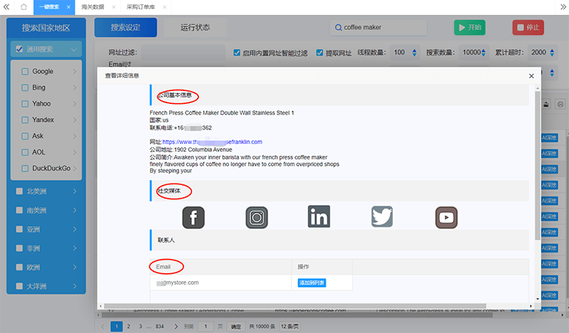The image size is (569, 333).
Task: Click 添加到列表 for the email
Action: click(x=312, y=283)
